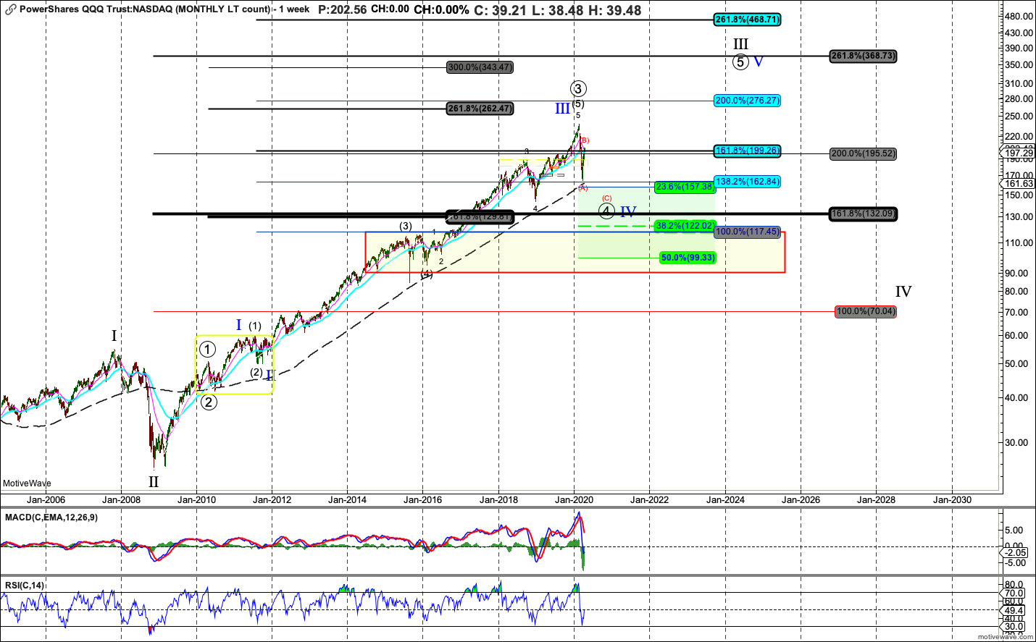Image resolution: width=1036 pixels, height=642 pixels.
Task: Click the 197.29 price axis marker
Action: 1019,153
